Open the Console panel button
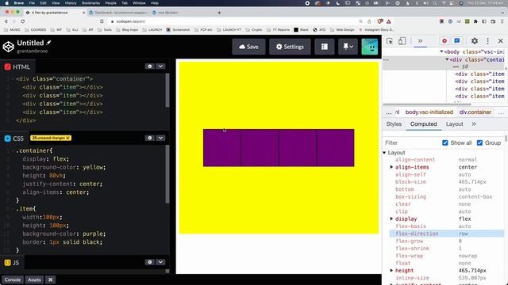 click(x=13, y=279)
